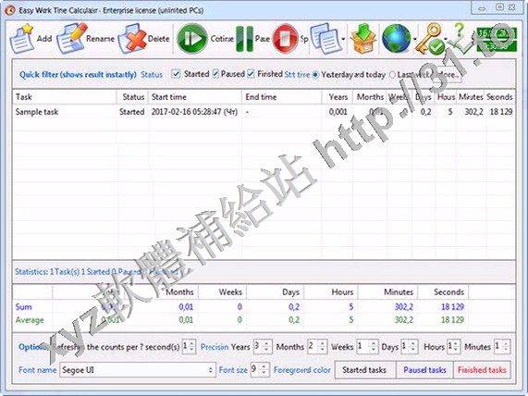Minimize the Easy Work Time Calculator window

click(x=483, y=8)
